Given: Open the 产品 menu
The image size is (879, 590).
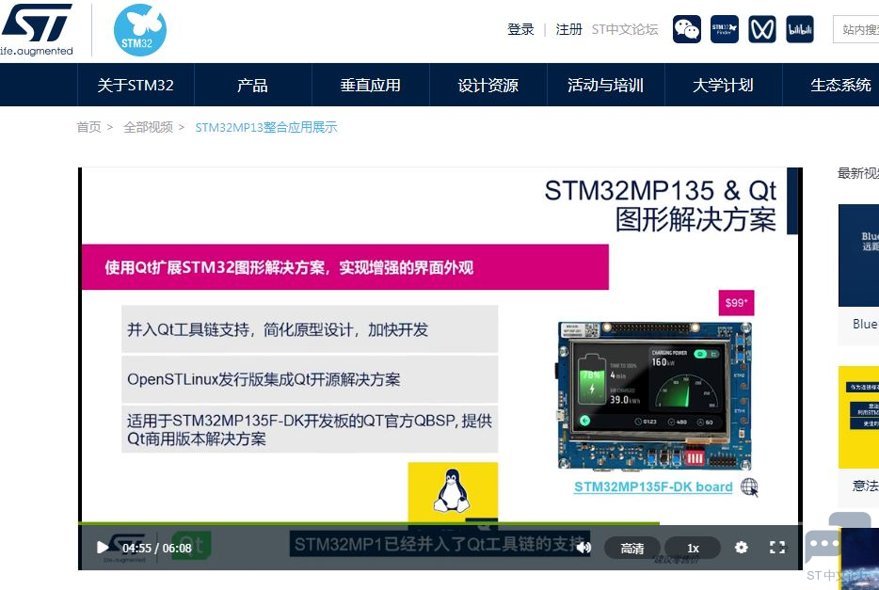Looking at the screenshot, I should pyautogui.click(x=253, y=86).
